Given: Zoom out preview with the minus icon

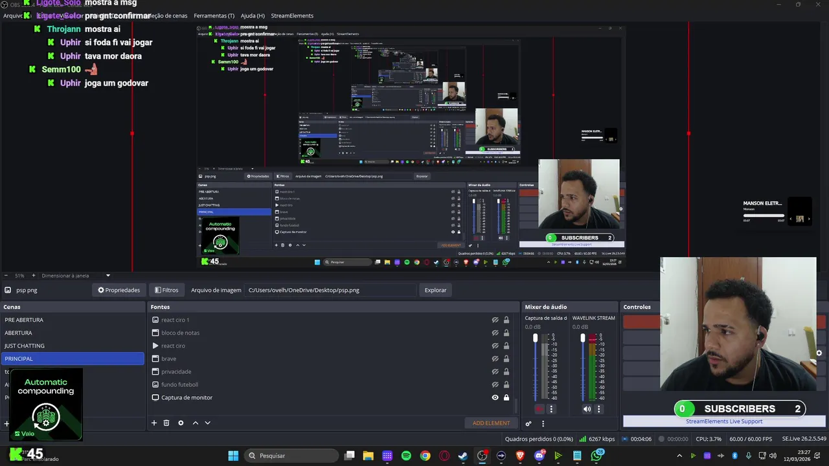Looking at the screenshot, I should point(5,276).
